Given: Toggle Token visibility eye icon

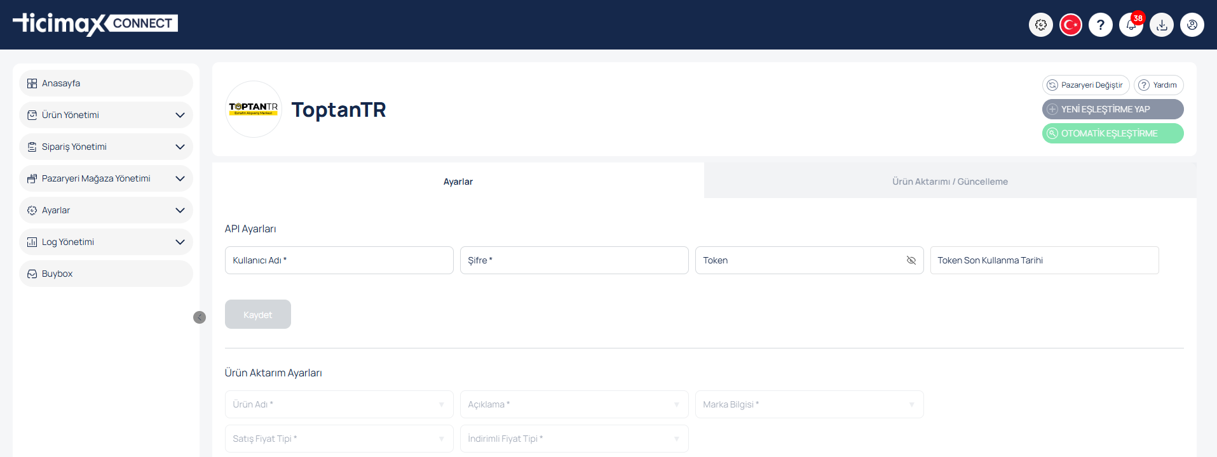Looking at the screenshot, I should (911, 260).
